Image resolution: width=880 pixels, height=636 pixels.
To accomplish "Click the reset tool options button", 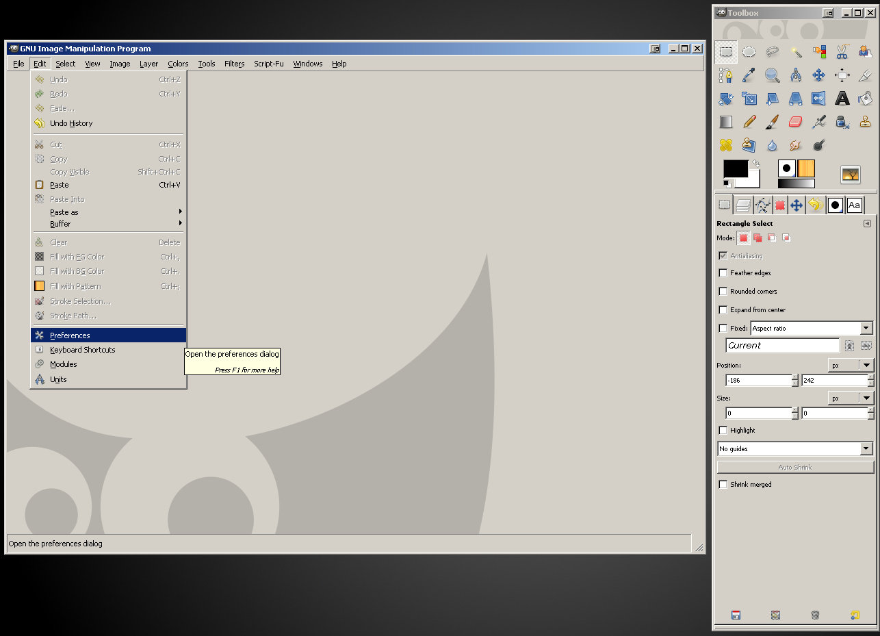I will pyautogui.click(x=855, y=615).
